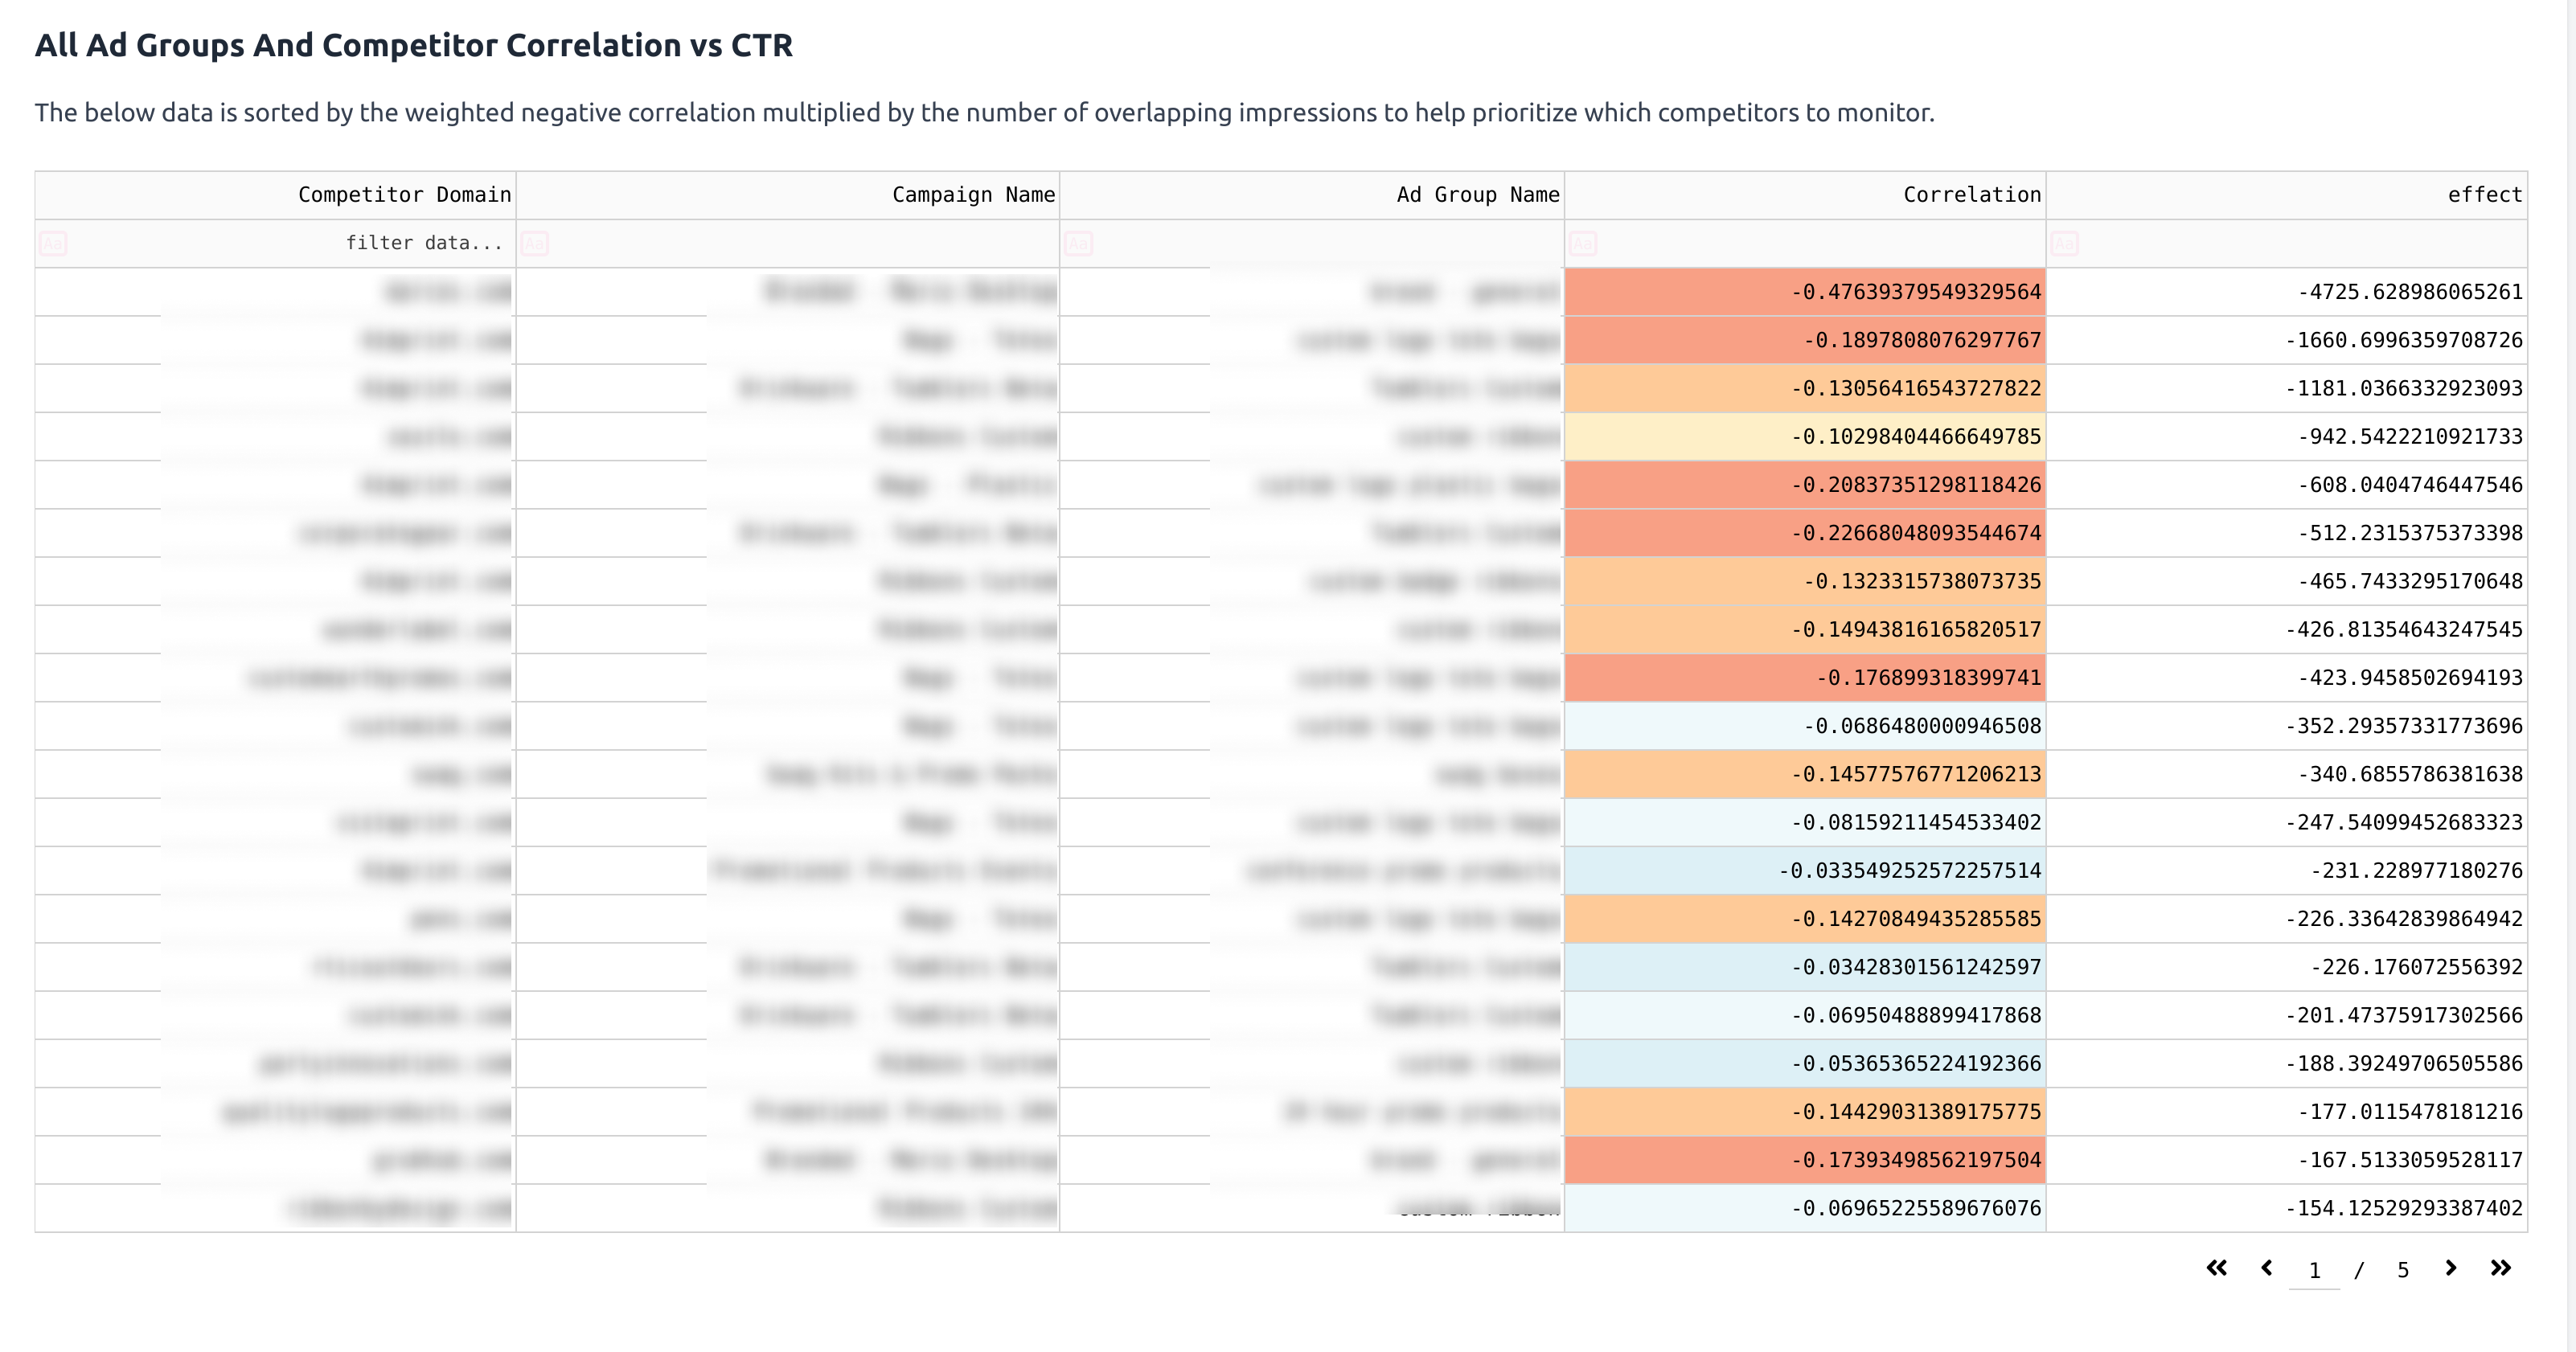
Task: Click the effect column header
Action: point(2484,195)
